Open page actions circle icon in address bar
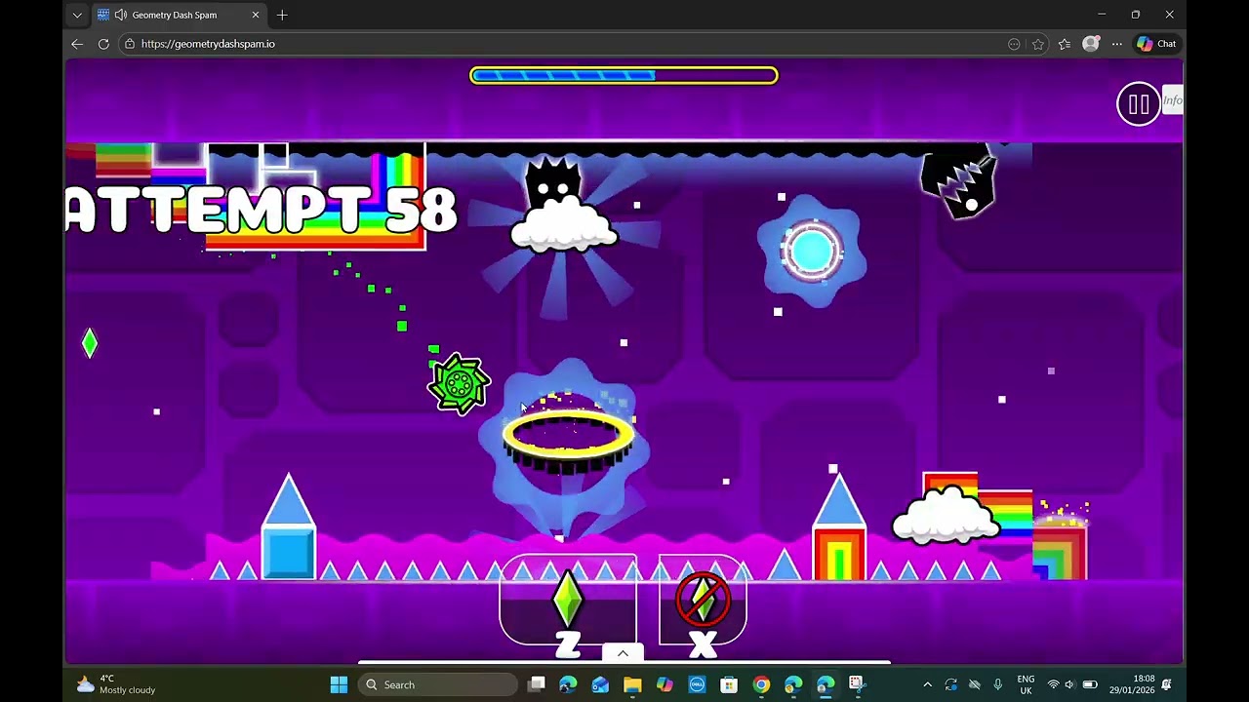The width and height of the screenshot is (1249, 702). point(1014,44)
